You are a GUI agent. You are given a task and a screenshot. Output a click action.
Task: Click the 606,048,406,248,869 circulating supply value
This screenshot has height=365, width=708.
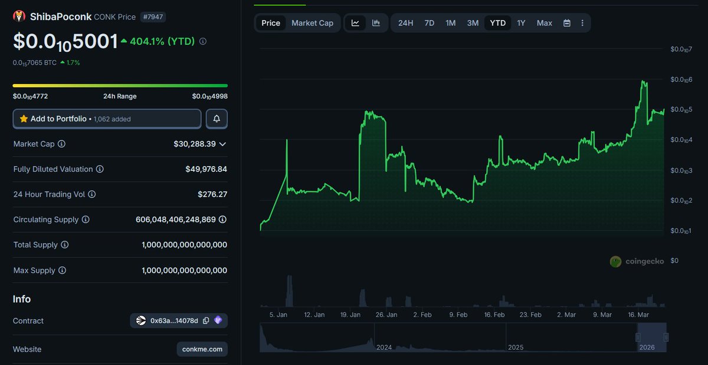(x=176, y=220)
